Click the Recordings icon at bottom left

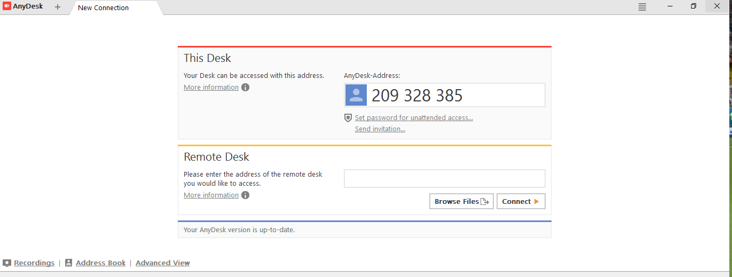click(x=7, y=263)
